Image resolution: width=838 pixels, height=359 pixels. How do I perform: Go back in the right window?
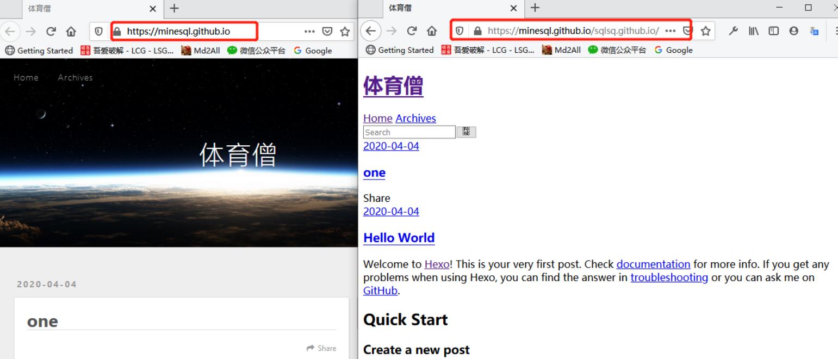pos(370,32)
